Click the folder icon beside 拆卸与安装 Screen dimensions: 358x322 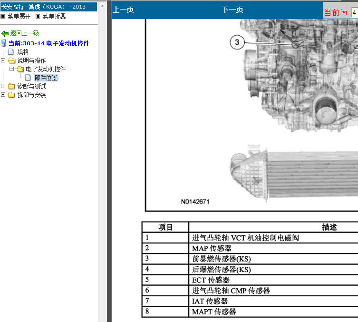11,95
